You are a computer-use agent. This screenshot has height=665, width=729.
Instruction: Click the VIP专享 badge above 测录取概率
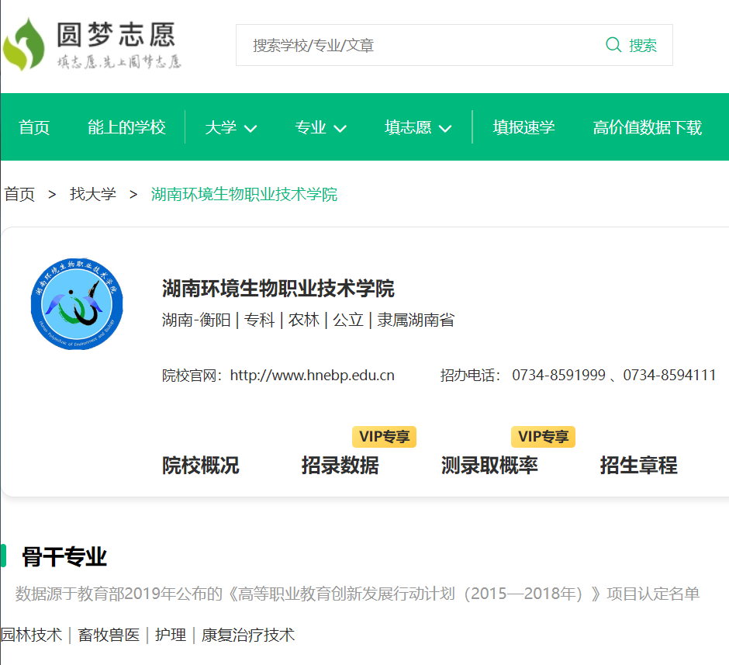point(543,437)
